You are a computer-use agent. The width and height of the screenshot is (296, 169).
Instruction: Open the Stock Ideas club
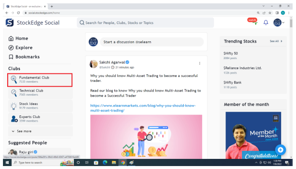(x=28, y=105)
